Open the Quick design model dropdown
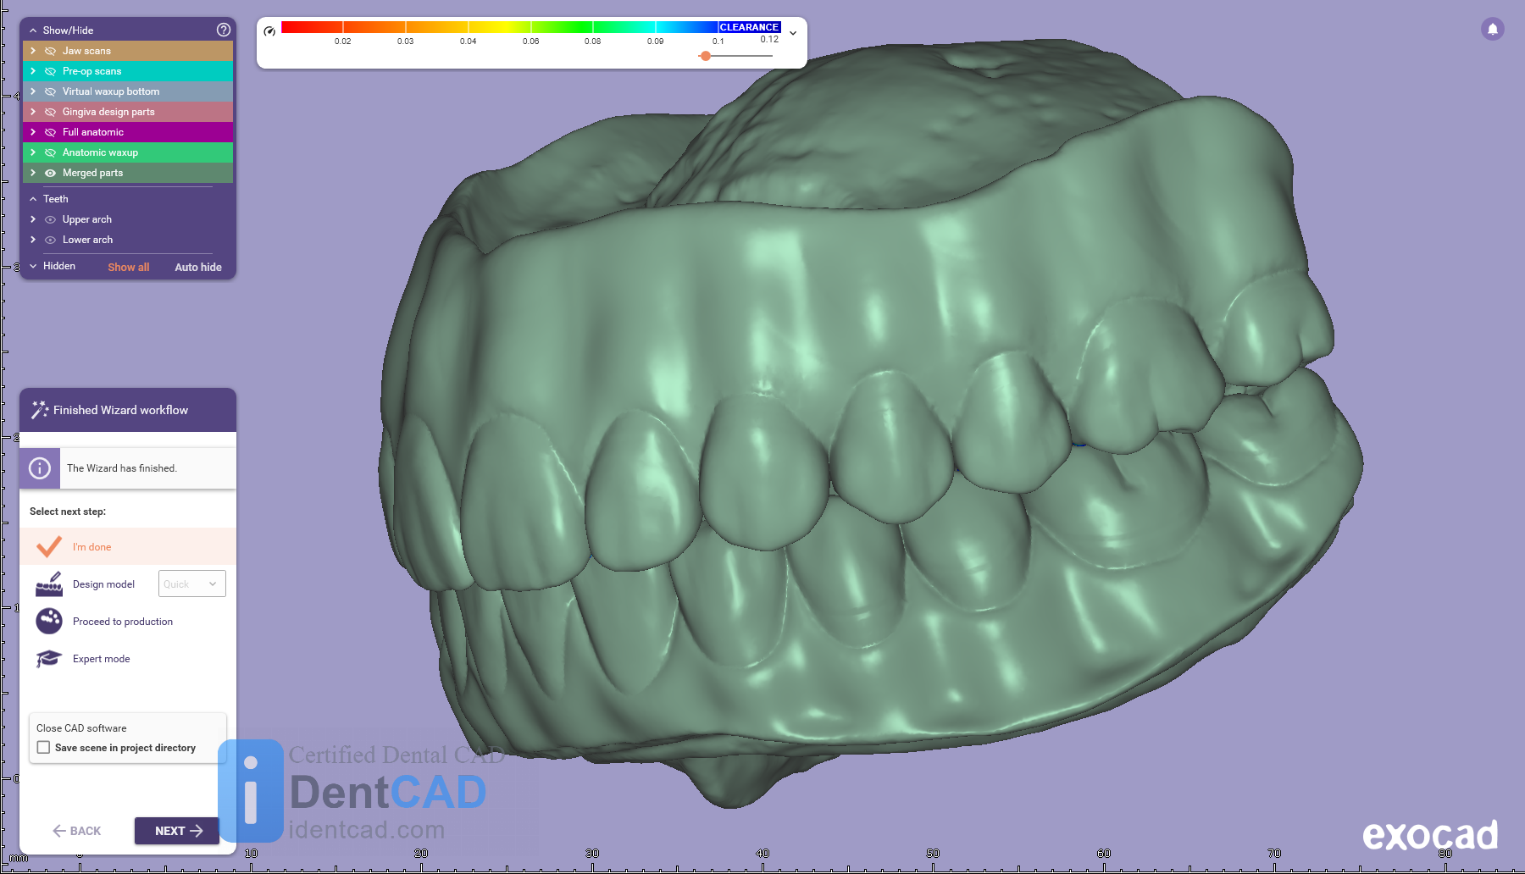 pos(192,584)
